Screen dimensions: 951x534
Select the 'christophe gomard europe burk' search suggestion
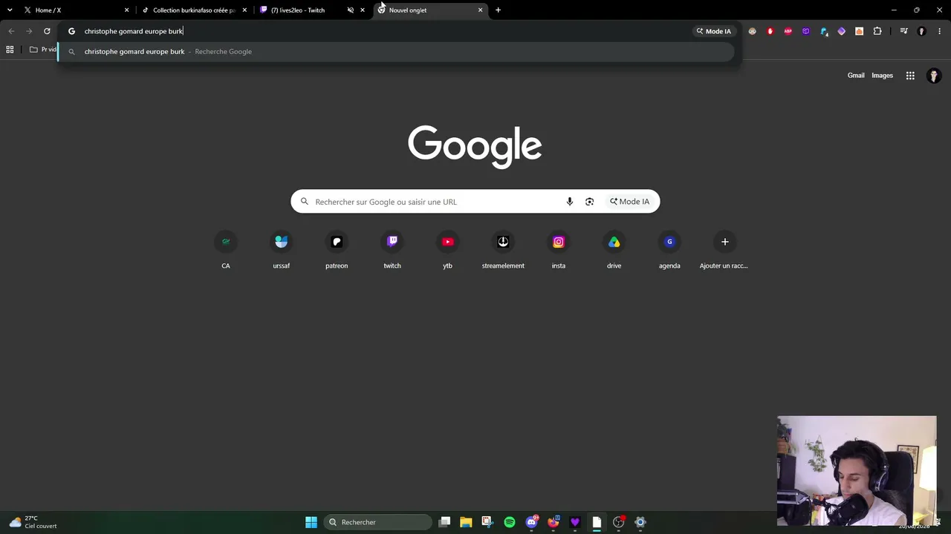click(x=396, y=52)
